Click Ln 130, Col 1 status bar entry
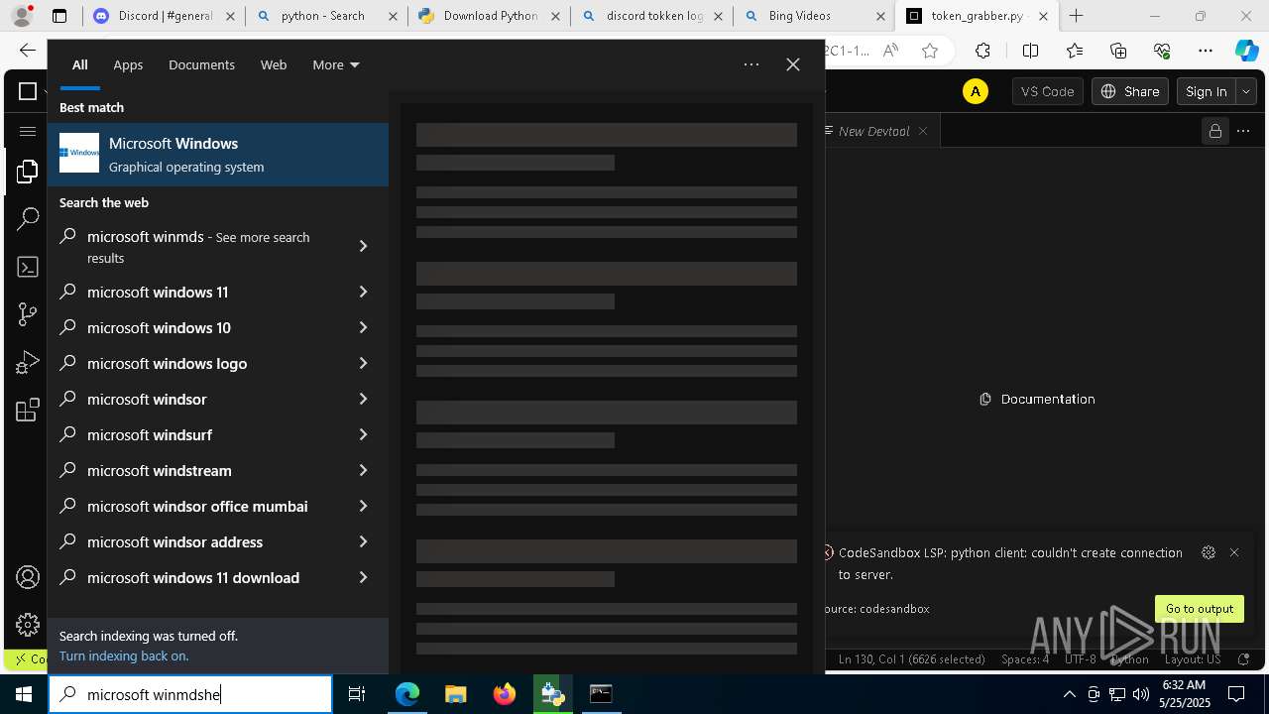This screenshot has width=1269, height=714. pyautogui.click(x=911, y=659)
